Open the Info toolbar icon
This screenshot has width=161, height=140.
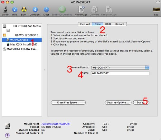[14, 10]
